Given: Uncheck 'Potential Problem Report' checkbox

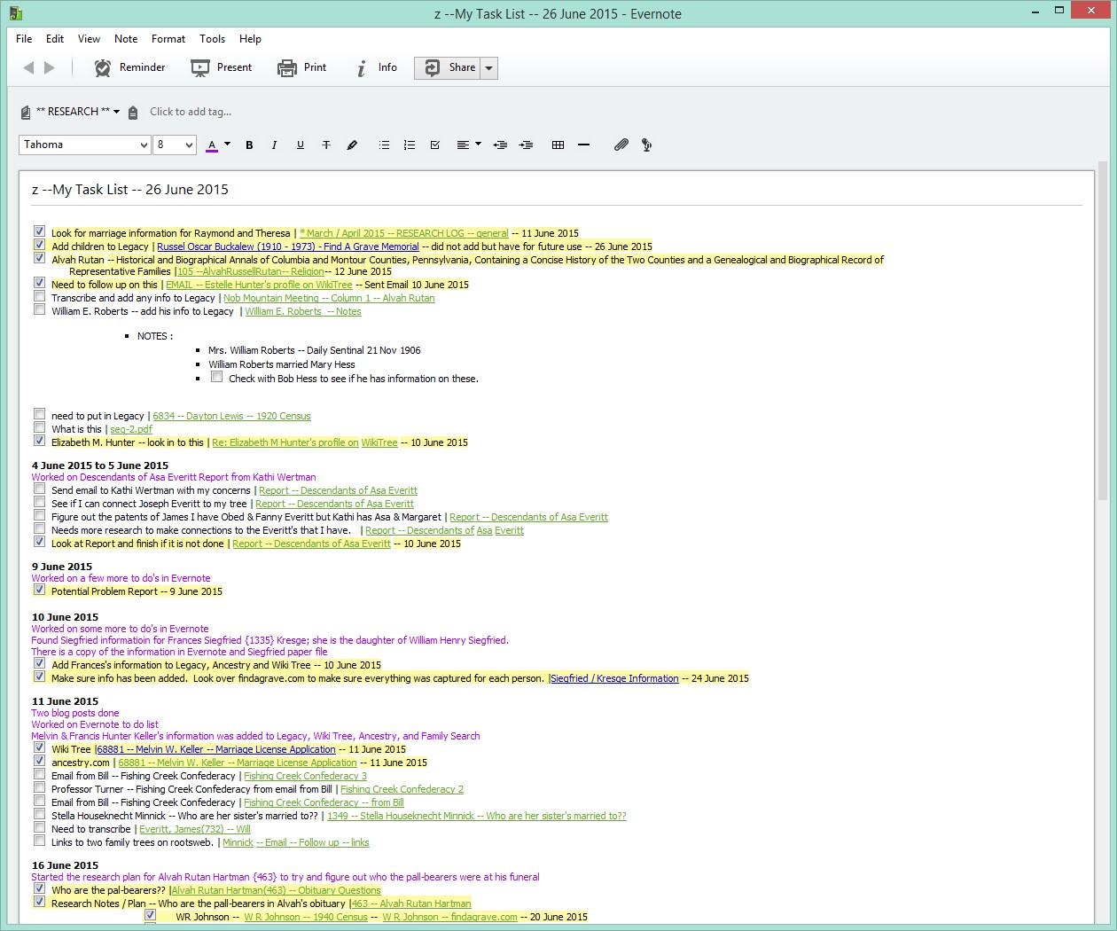Looking at the screenshot, I should [x=39, y=590].
